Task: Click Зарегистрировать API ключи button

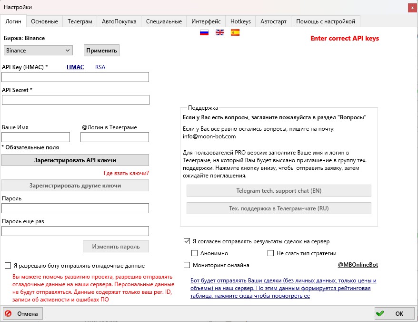Action: [x=75, y=160]
